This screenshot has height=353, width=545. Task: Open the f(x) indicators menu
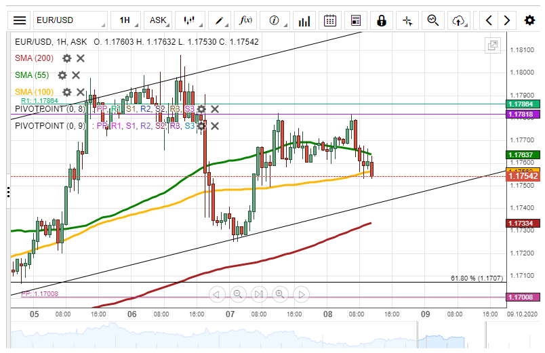coord(245,20)
